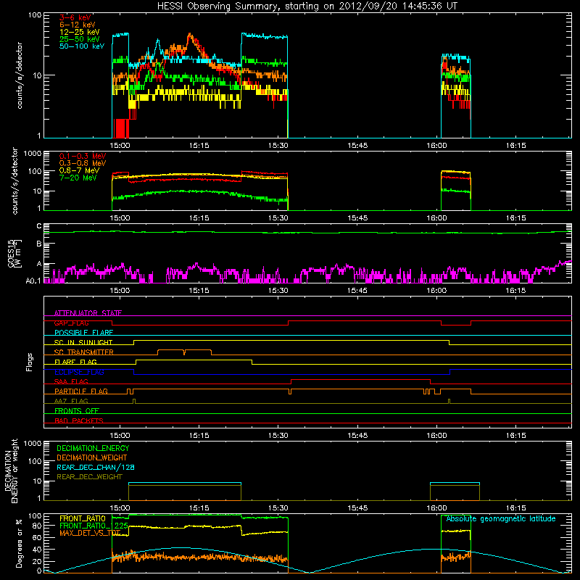Select the SC_IN_SUNLIGHT flag label
Viewport: 580px width, 580px height.
[83, 342]
